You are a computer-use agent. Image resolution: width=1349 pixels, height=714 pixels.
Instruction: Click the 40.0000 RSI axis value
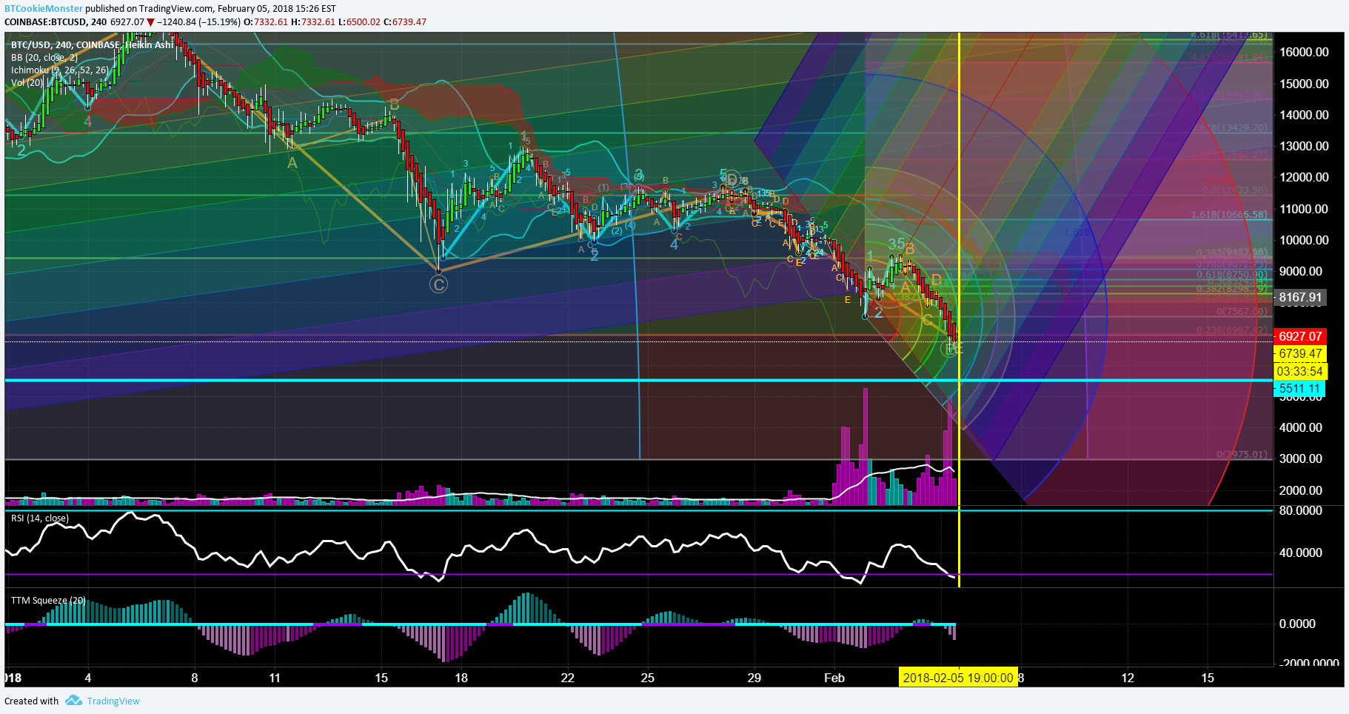tap(1300, 553)
